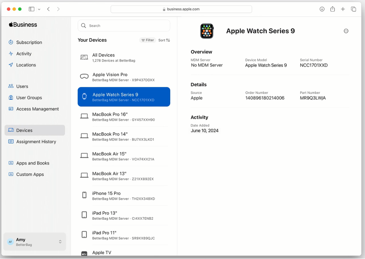365x259 pixels.
Task: Click the Source value Apple
Action: coord(197,98)
